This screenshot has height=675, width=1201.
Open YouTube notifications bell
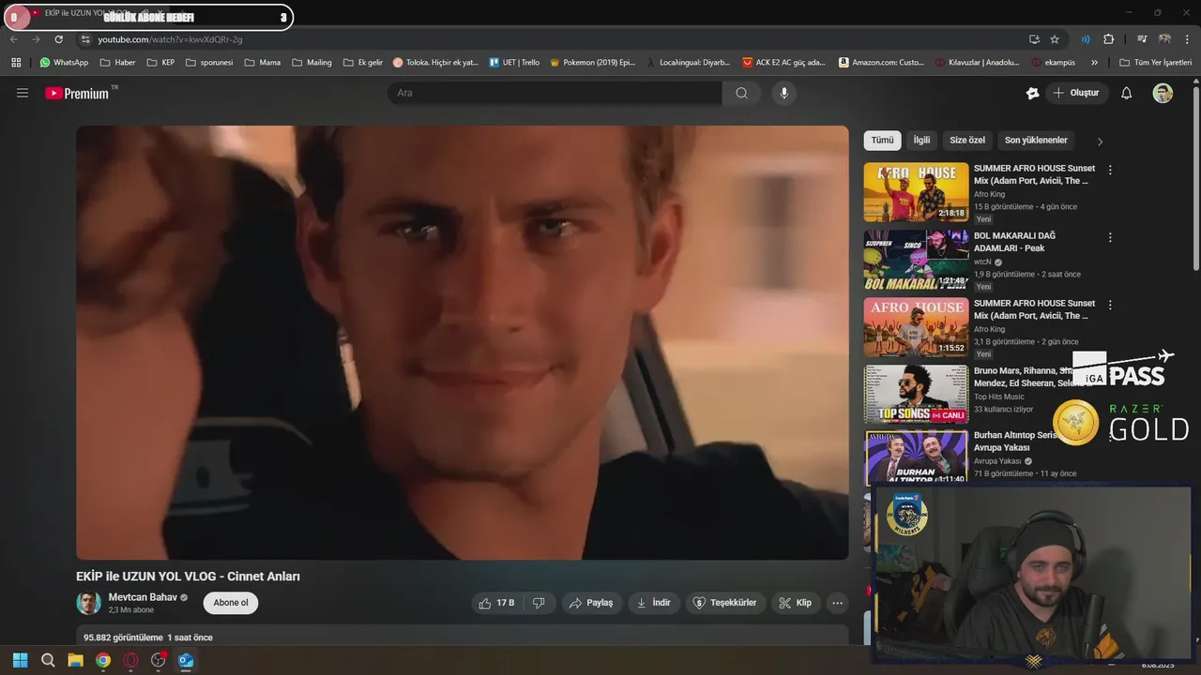(1127, 93)
